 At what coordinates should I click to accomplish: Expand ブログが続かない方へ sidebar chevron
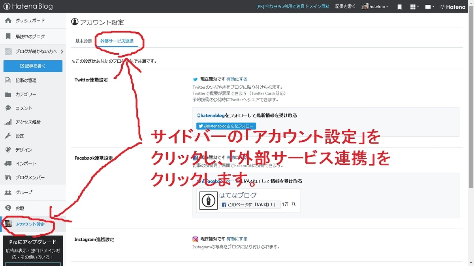[61, 51]
